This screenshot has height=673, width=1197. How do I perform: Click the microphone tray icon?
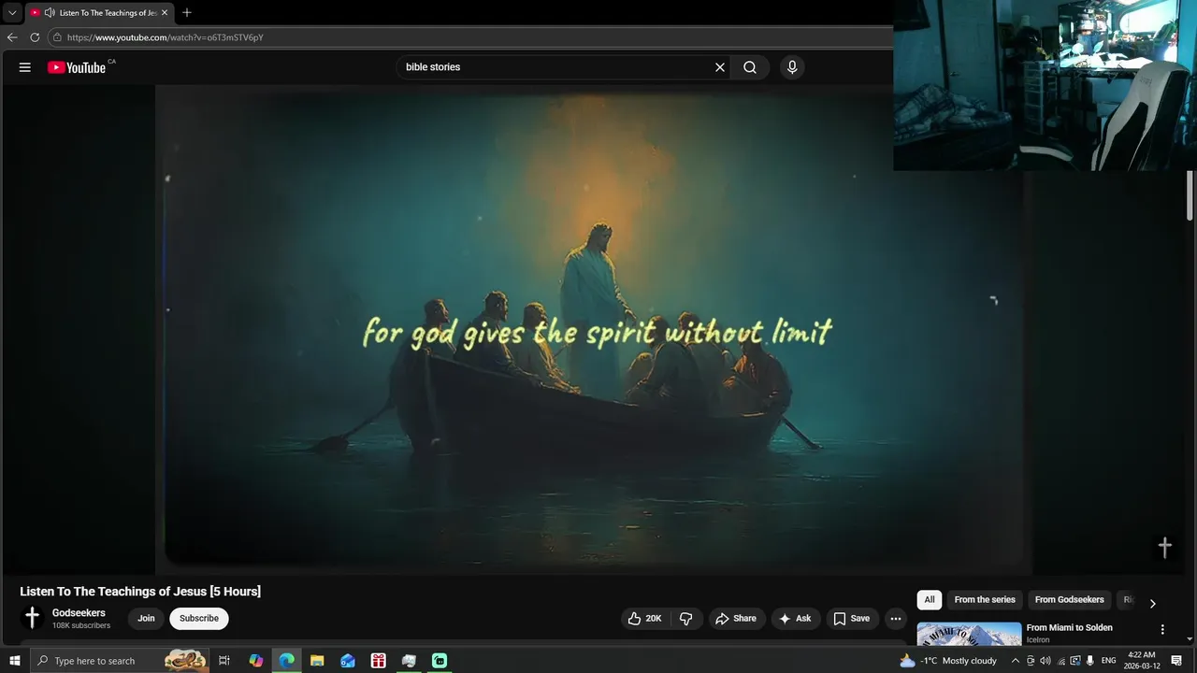1090,661
